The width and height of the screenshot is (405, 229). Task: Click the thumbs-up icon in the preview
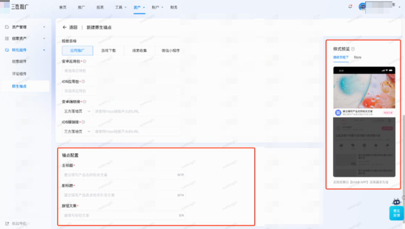pos(341,146)
